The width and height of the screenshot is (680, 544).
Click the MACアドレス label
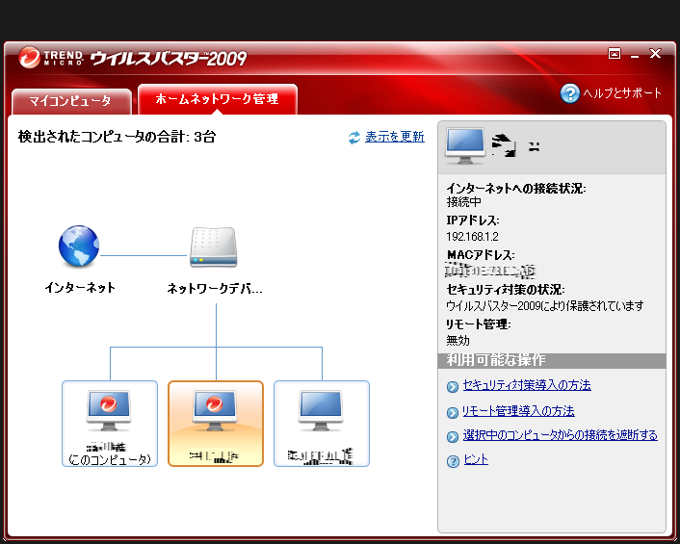click(x=481, y=255)
